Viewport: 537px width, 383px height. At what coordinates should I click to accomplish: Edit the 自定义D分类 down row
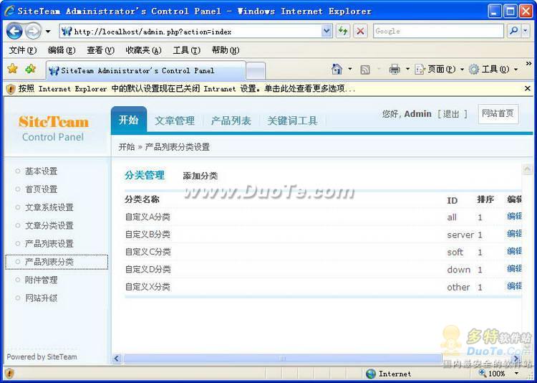point(514,269)
